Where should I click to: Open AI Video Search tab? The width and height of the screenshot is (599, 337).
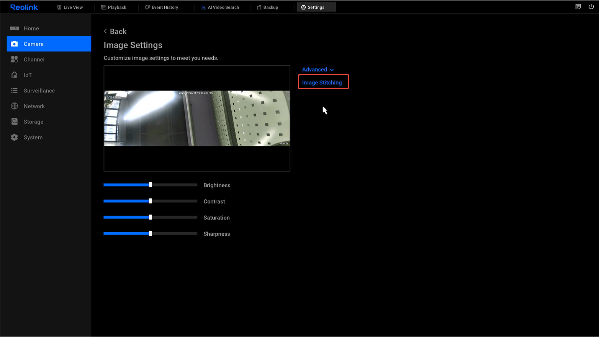point(220,7)
